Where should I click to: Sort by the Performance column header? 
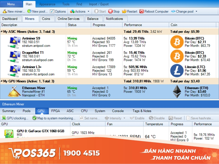click(x=146, y=25)
